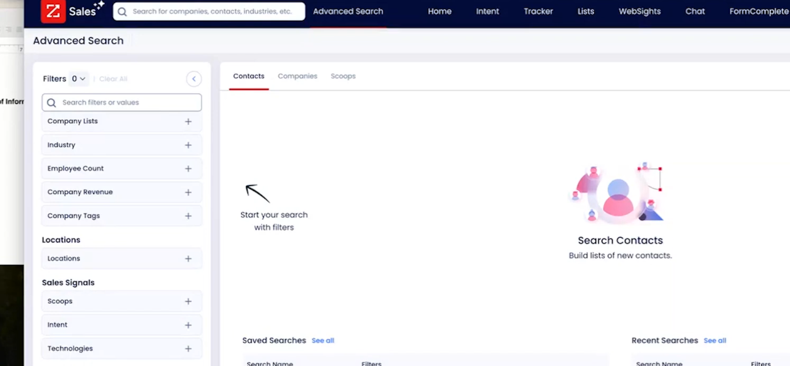Expand the Company Revenue filter row
The height and width of the screenshot is (366, 790).
122,192
